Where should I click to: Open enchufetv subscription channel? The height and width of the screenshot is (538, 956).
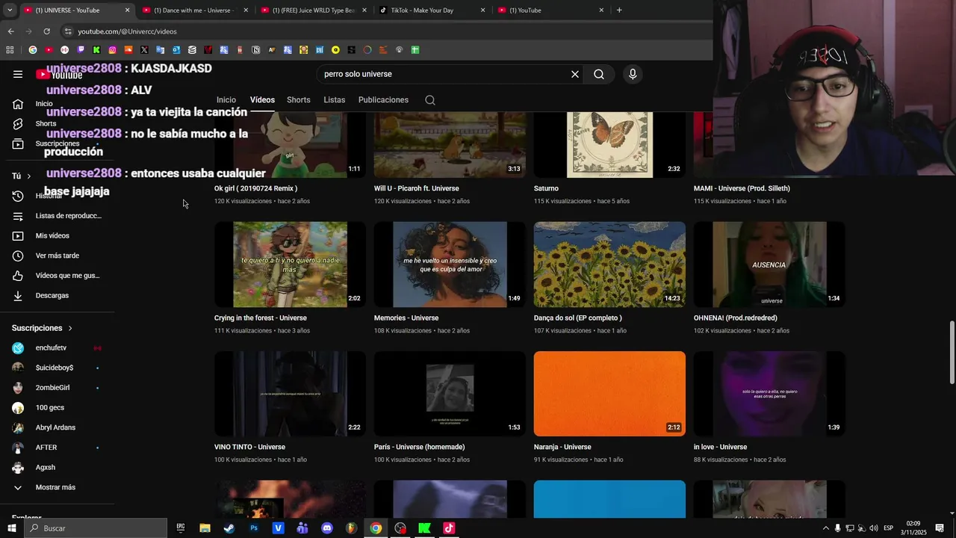(x=57, y=348)
